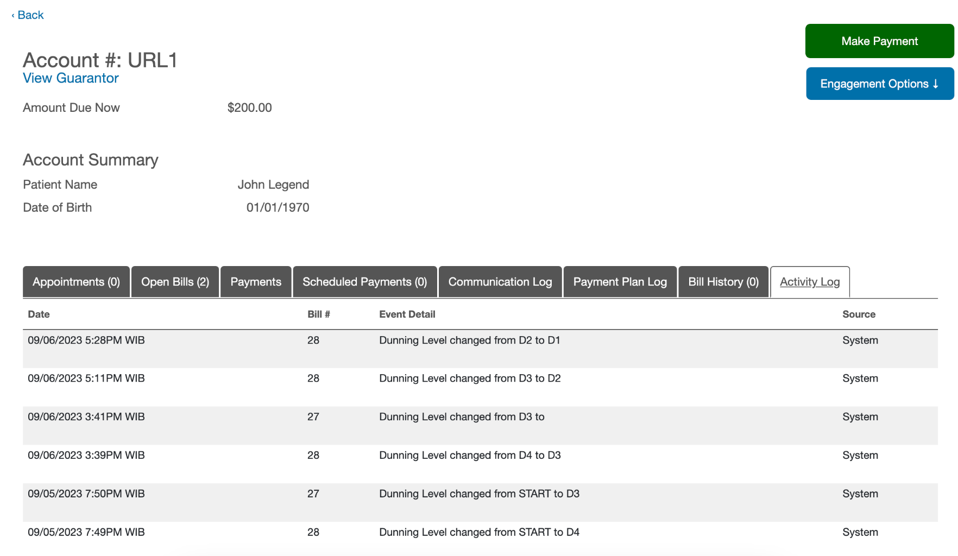
Task: Click the Date column header
Action: (39, 314)
